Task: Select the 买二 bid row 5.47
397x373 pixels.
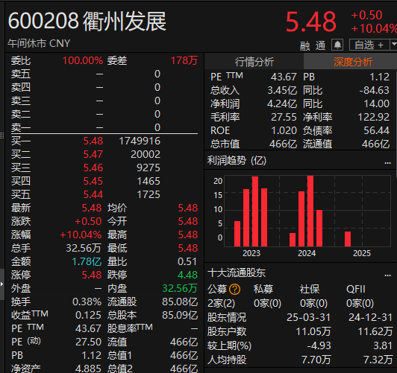Action: (104, 154)
